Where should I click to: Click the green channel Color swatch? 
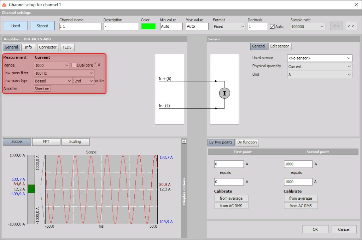[148, 27]
